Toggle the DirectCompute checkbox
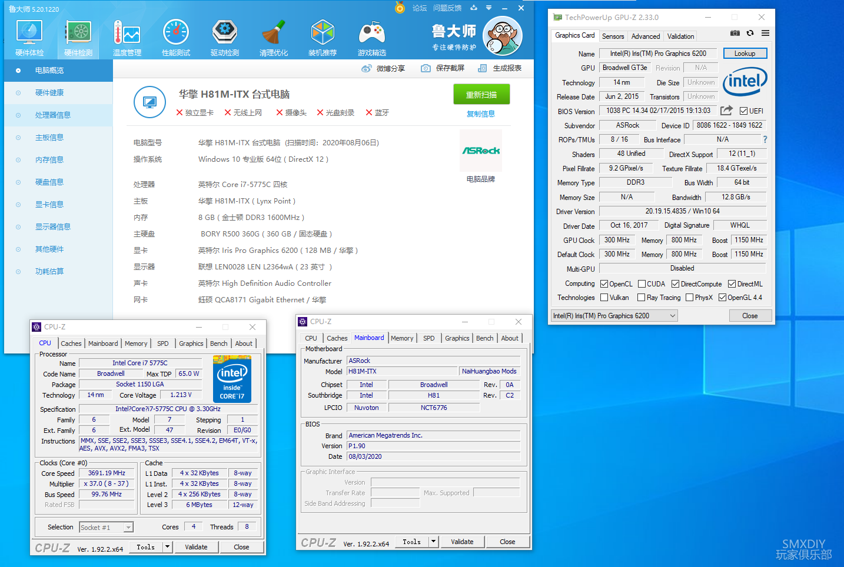 point(675,283)
